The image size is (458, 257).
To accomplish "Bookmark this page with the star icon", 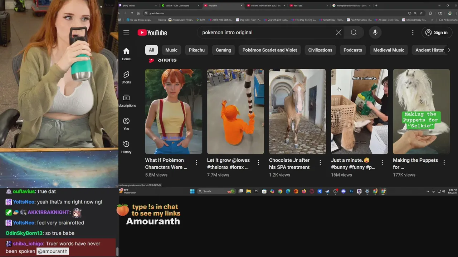I will coord(422,13).
